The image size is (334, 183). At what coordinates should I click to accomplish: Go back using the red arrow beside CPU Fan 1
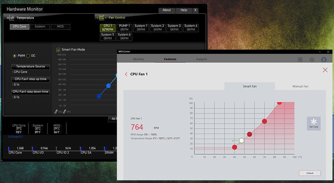[126, 74]
